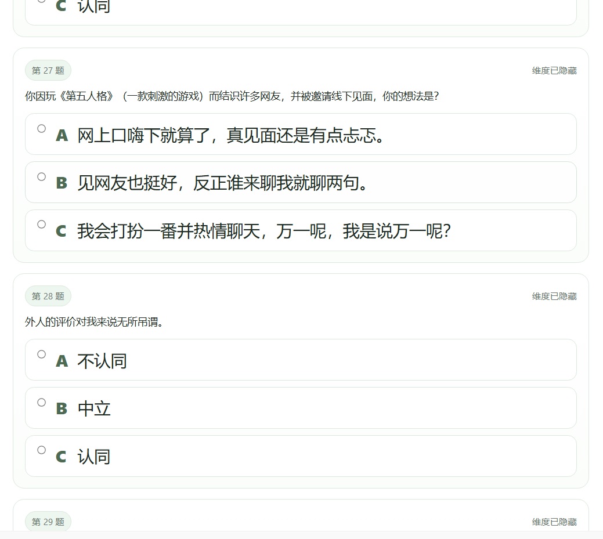Screen dimensions: 603x539
Task: Select the 中立 radio in question 28
Action: coord(41,401)
